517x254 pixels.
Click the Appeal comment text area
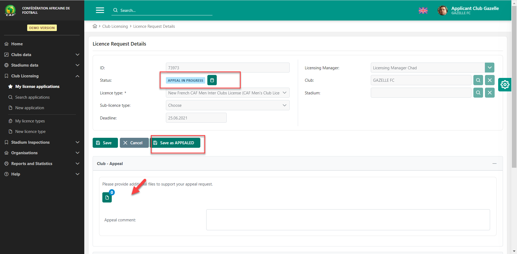click(x=348, y=220)
